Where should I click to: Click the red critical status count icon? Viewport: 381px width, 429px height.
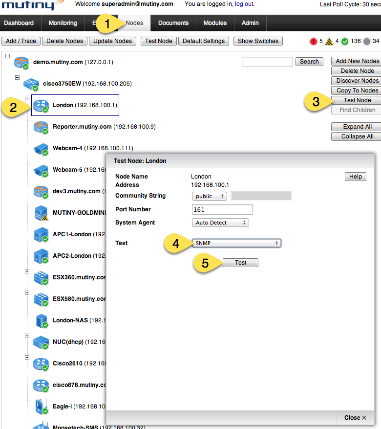point(313,42)
